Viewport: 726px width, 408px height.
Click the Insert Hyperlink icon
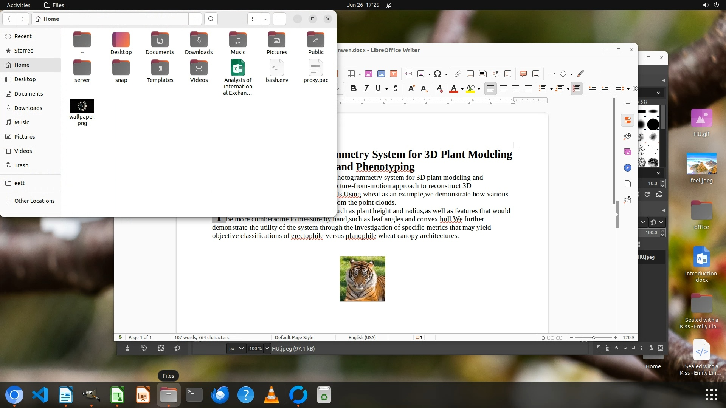pos(458,74)
